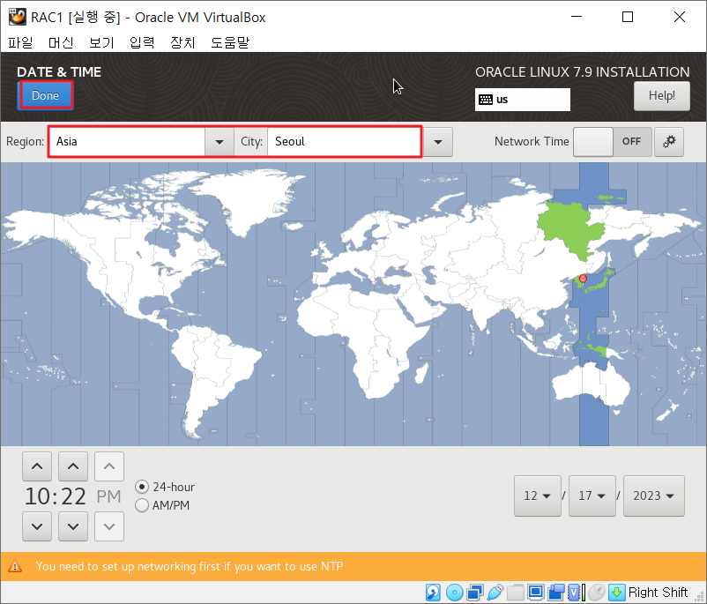Click the USB devices status icon
707x604 pixels.
pos(495,593)
